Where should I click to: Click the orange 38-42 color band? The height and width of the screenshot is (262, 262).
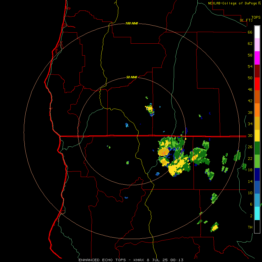click(x=257, y=110)
